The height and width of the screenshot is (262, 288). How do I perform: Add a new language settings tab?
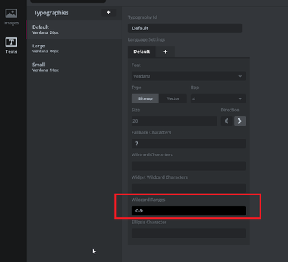click(x=166, y=52)
